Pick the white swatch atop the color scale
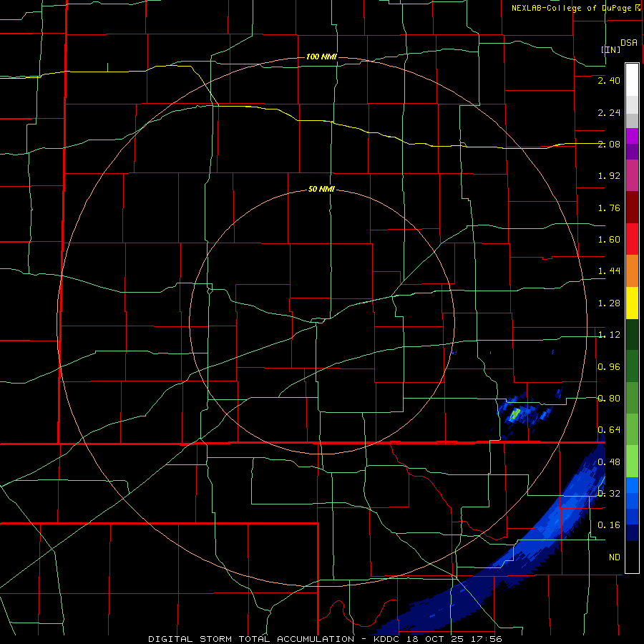This screenshot has width=644, height=644. pyautogui.click(x=632, y=79)
